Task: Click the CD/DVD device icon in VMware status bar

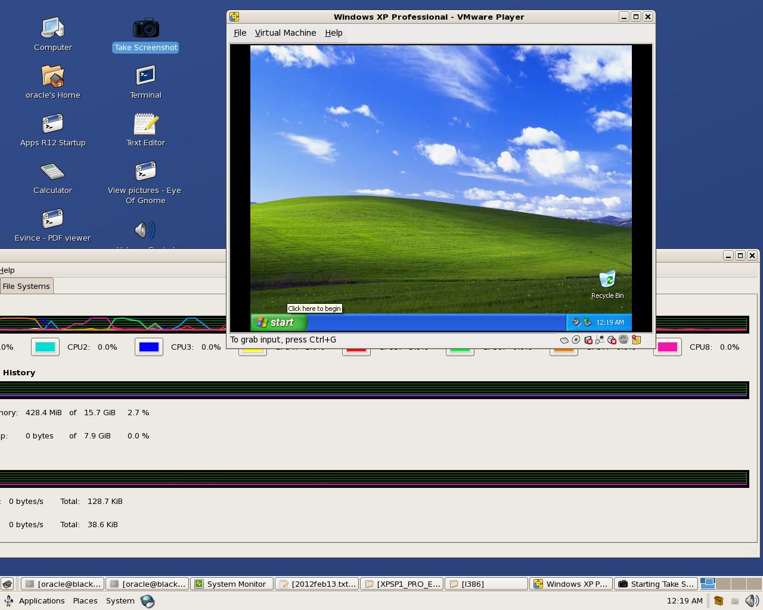Action: [576, 340]
